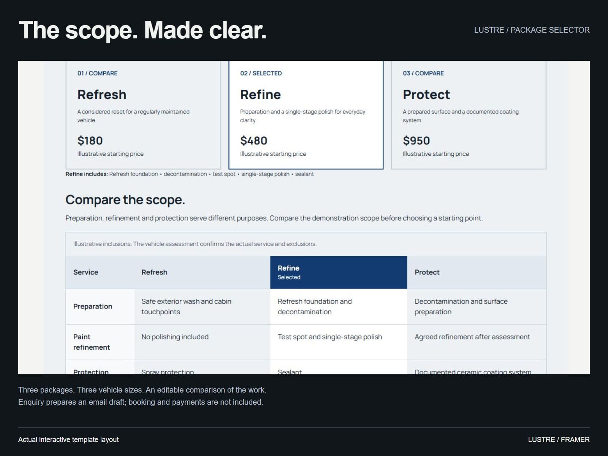The image size is (608, 456).
Task: Click the Service column header
Action: [x=100, y=272]
